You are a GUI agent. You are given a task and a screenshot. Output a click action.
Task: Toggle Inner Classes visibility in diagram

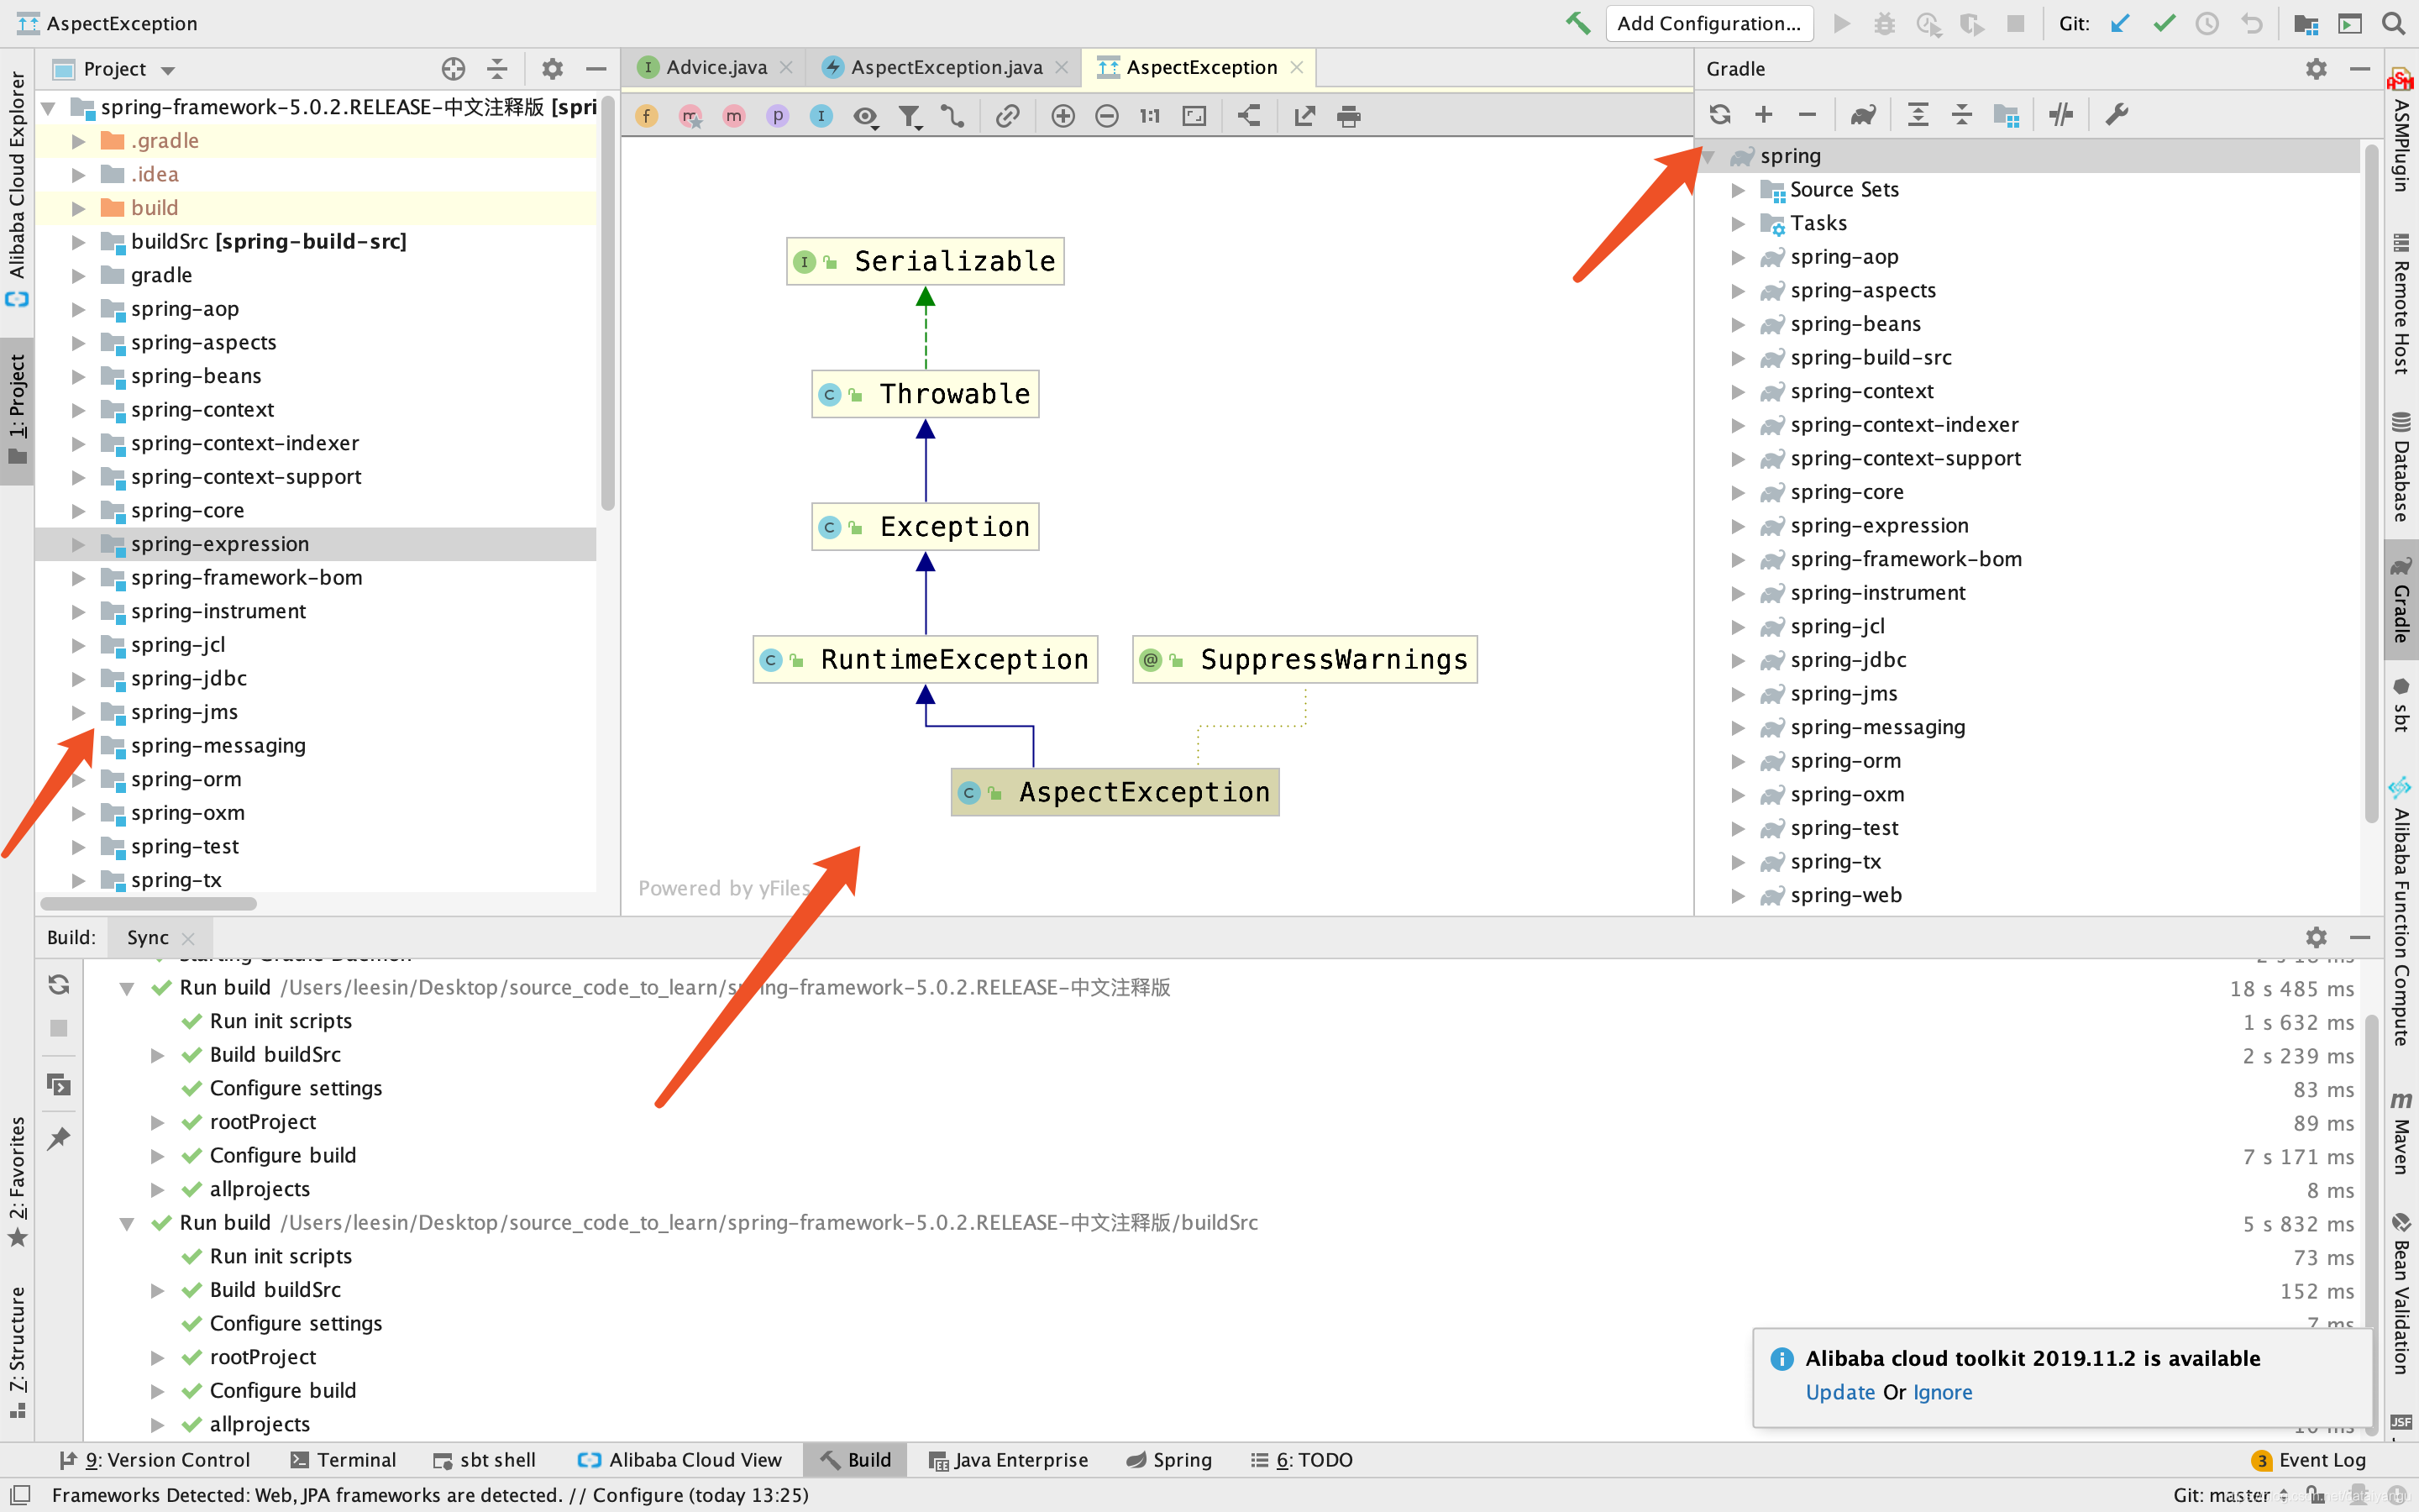[x=821, y=116]
